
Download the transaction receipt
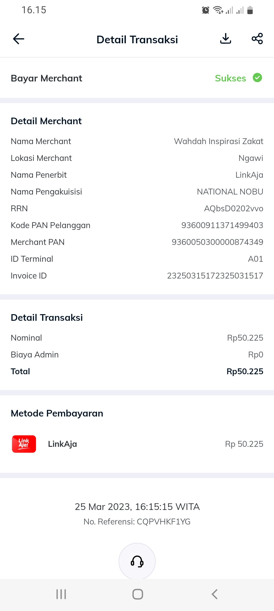tap(226, 39)
